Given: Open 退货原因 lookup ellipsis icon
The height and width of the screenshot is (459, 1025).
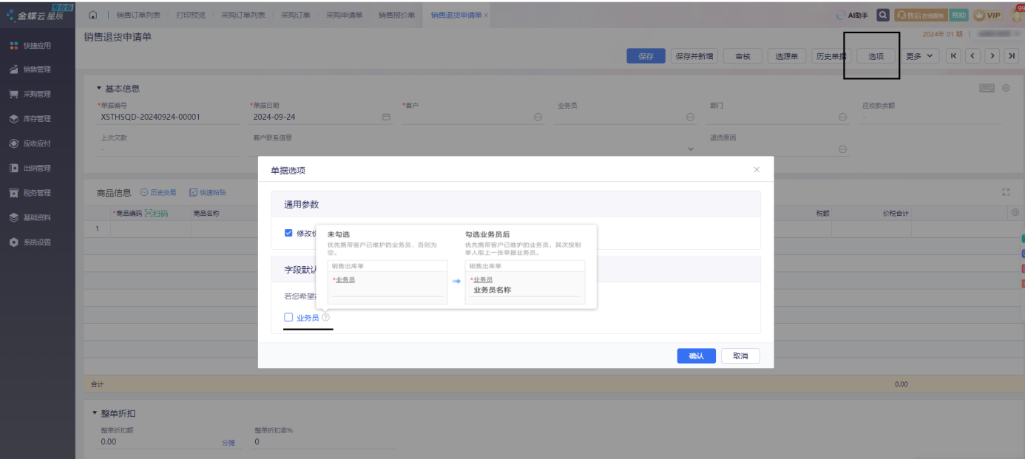Looking at the screenshot, I should (x=842, y=149).
